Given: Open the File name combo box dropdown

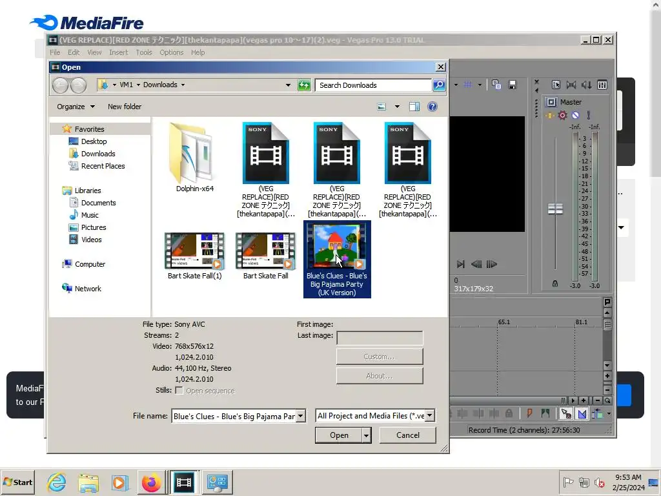Looking at the screenshot, I should (301, 416).
